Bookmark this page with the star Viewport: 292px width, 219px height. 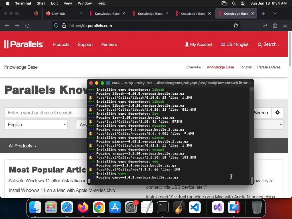[236, 25]
